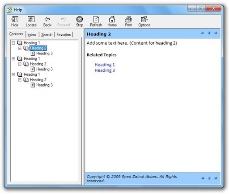229x194 pixels.
Task: Go to next topic via header right arrow
Action: tap(216, 33)
